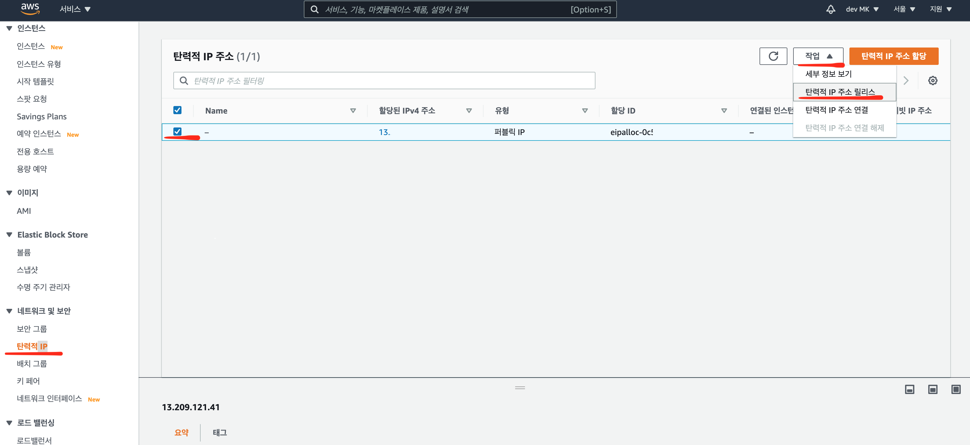Screen dimensions: 970x445
Task: Sort by Name column triangle
Action: click(353, 111)
